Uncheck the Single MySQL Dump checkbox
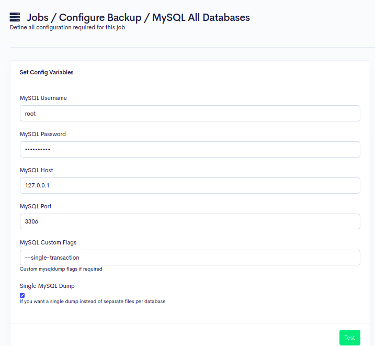This screenshot has width=375, height=346. (22, 296)
